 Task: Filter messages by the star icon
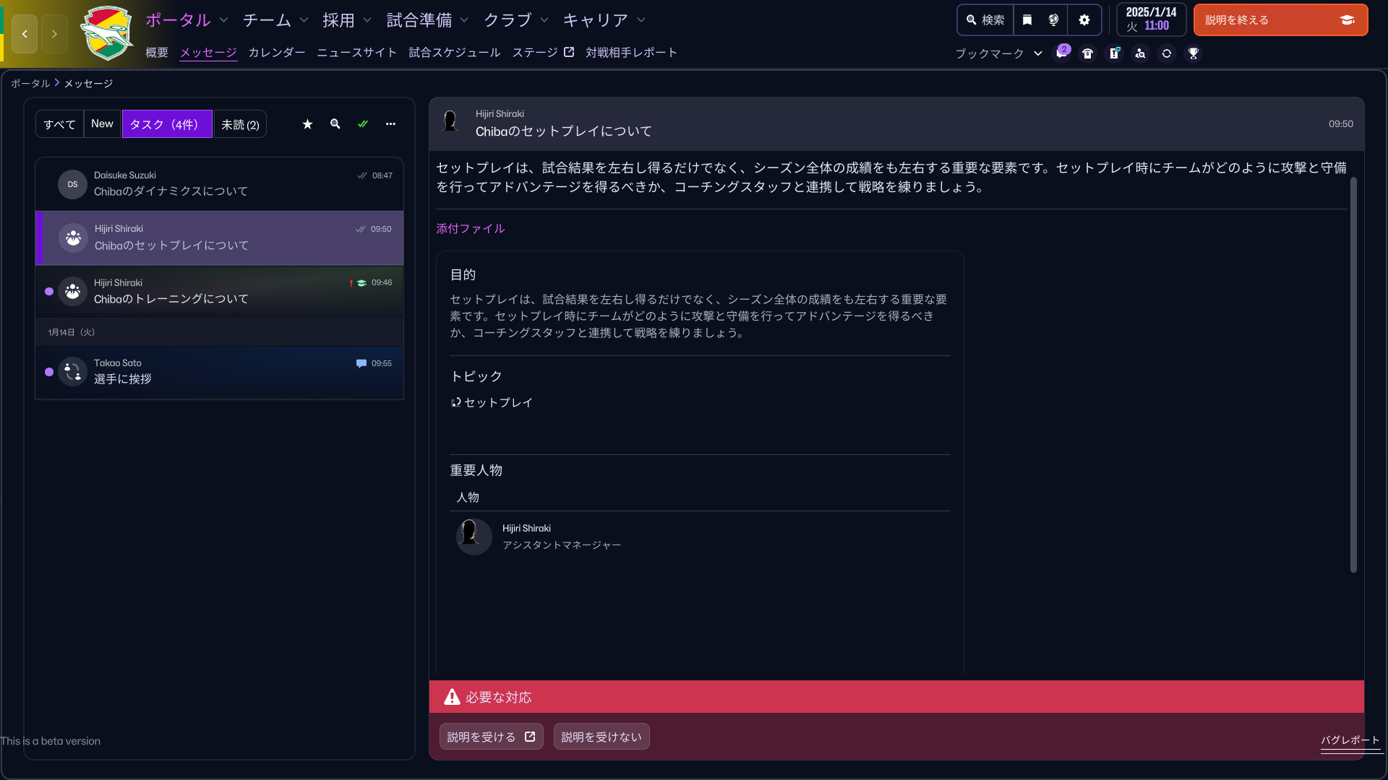[307, 124]
